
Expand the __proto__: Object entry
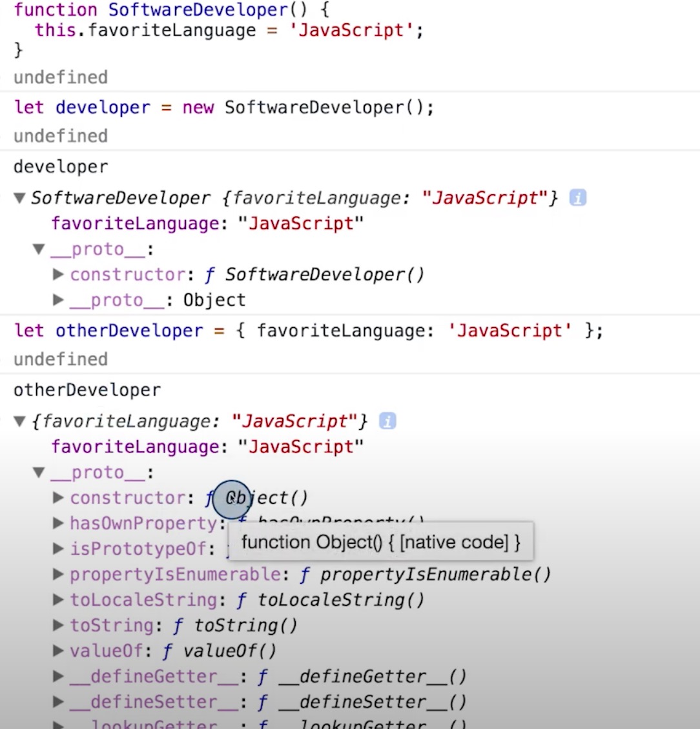point(58,301)
